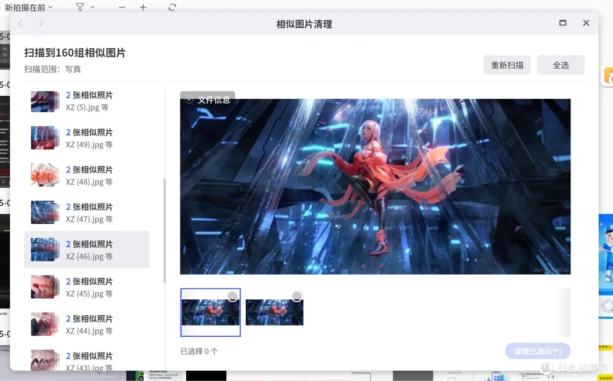Click the 扫描范围：写真 text

coord(52,69)
